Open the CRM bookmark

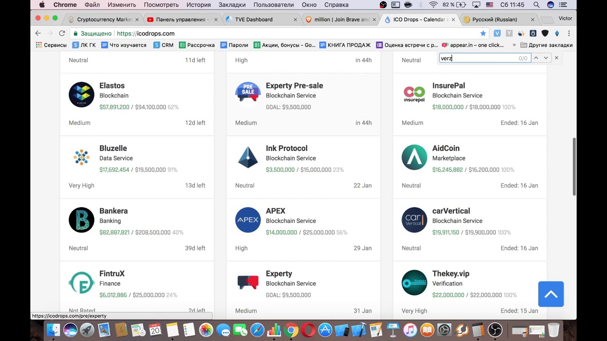tap(163, 45)
